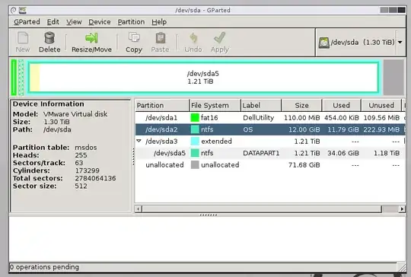
Task: Click the light blue extended color swatch
Action: point(195,141)
